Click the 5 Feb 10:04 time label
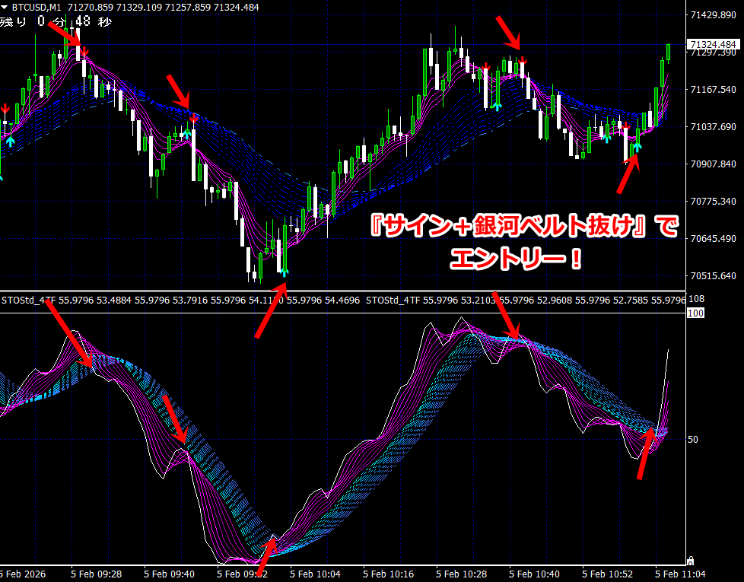Image resolution: width=744 pixels, height=582 pixels. click(x=316, y=574)
